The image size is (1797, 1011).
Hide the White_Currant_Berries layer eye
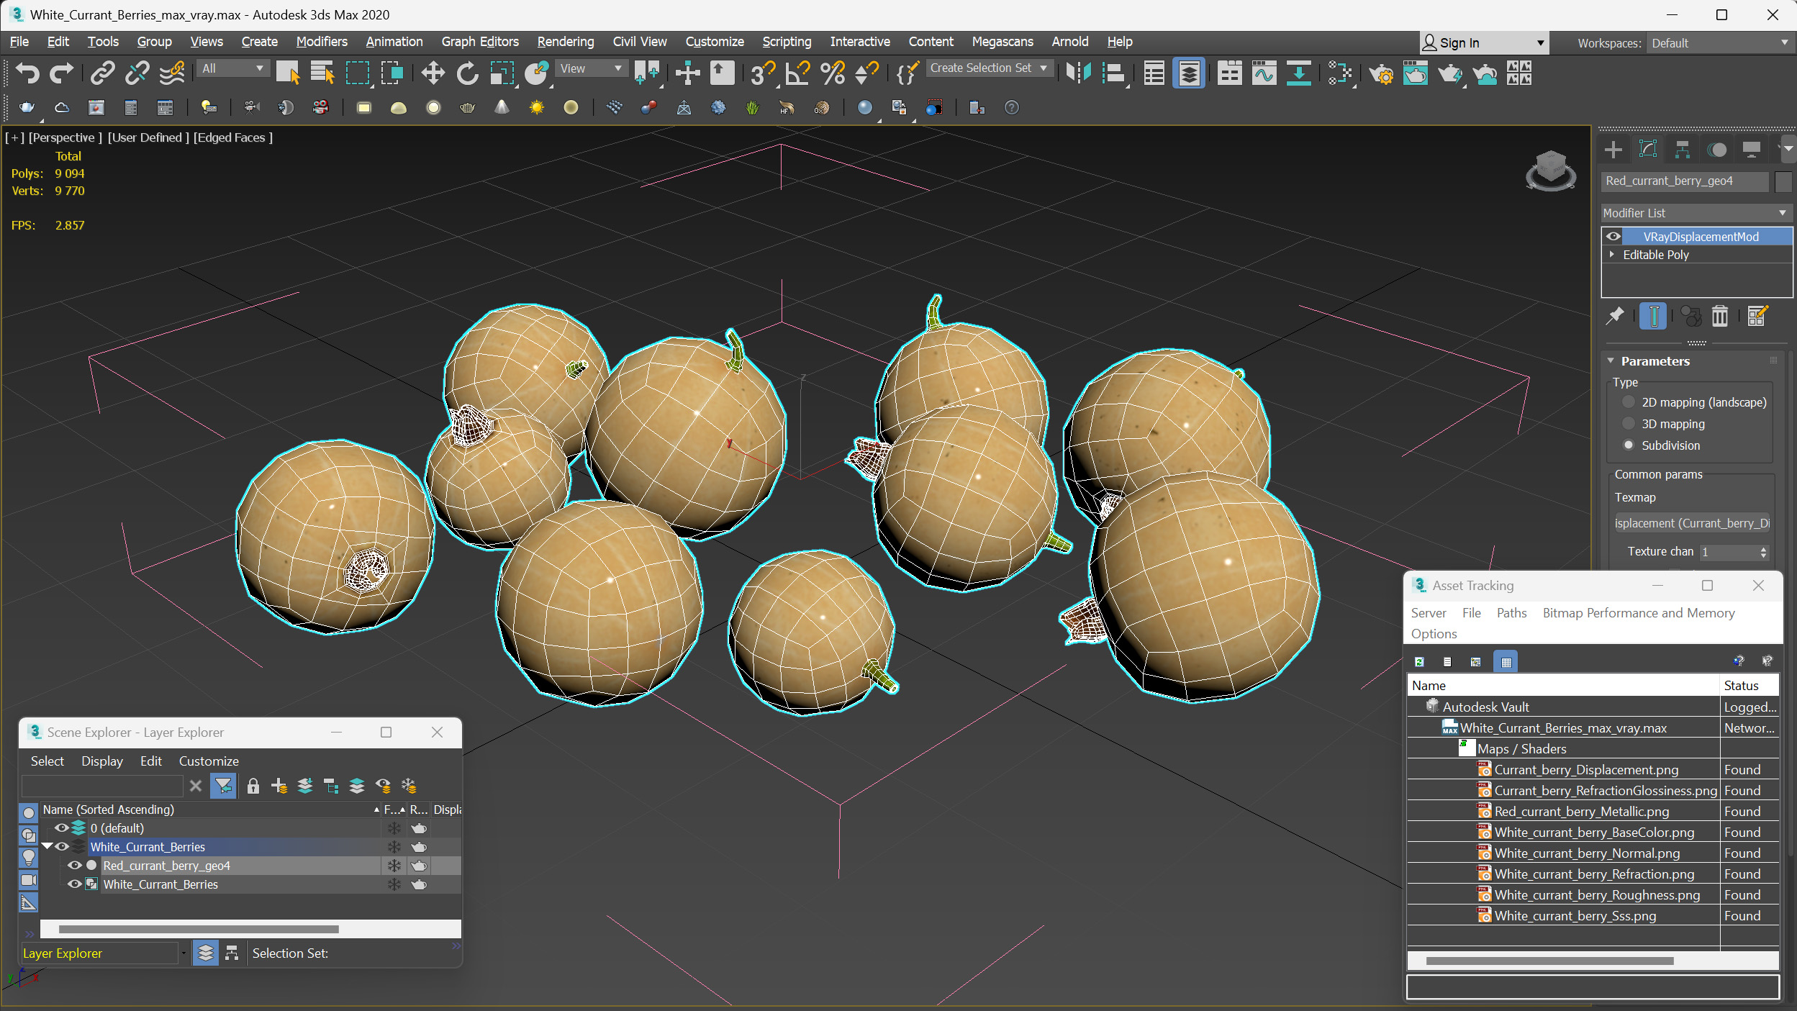pos(62,846)
